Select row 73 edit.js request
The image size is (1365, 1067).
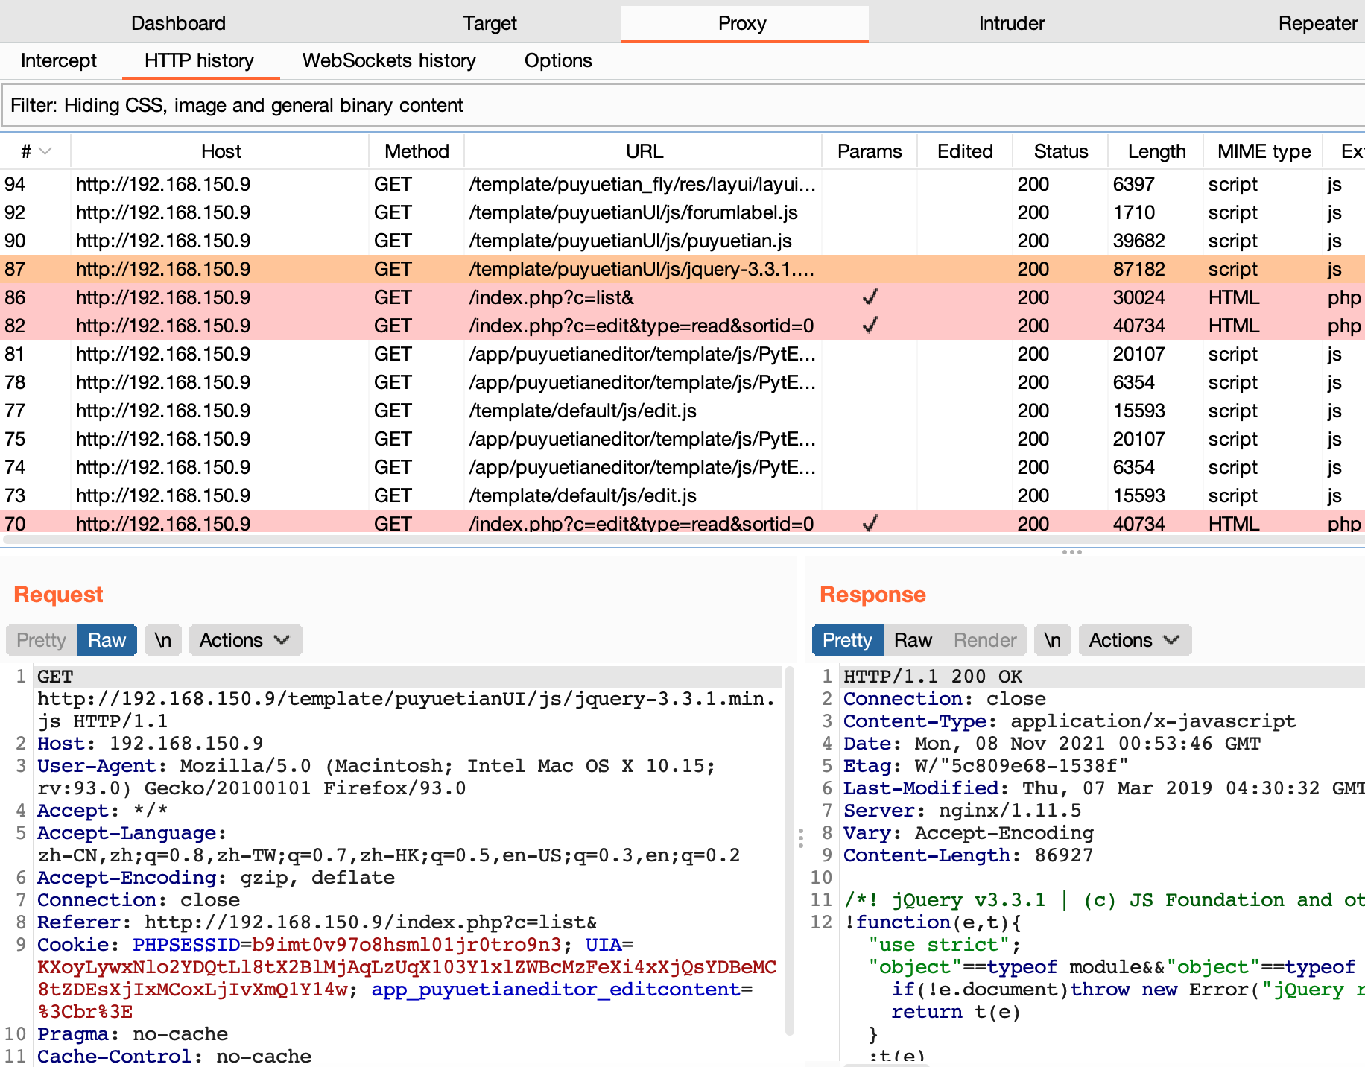[682, 495]
